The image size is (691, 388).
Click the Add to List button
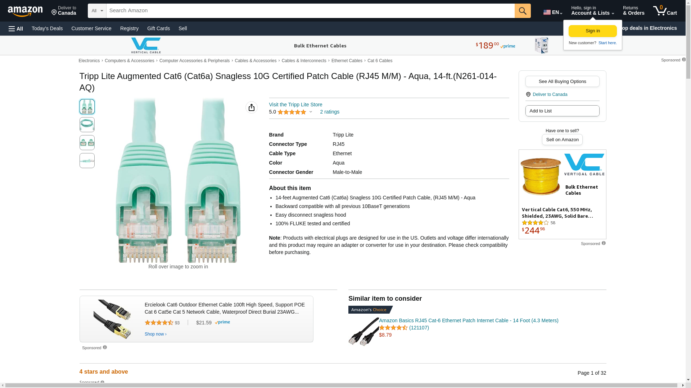click(x=562, y=111)
